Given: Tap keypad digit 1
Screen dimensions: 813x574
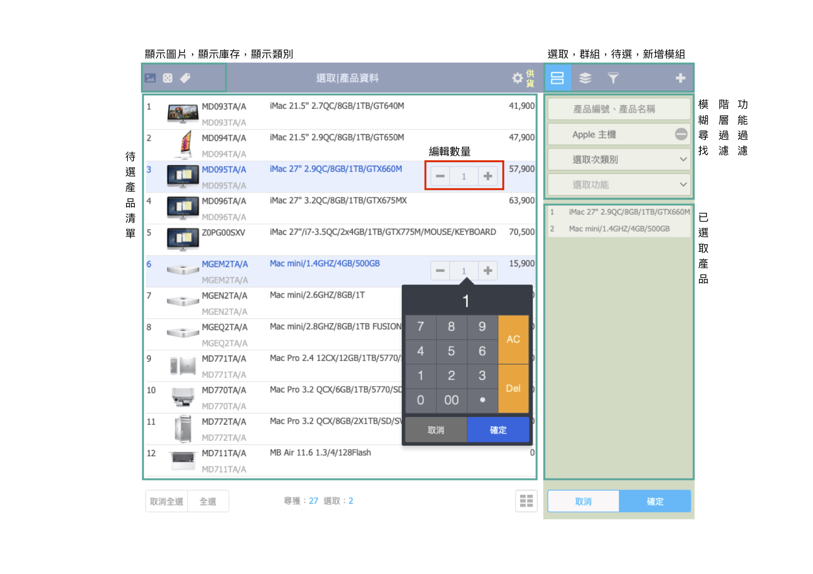Looking at the screenshot, I should [x=420, y=376].
